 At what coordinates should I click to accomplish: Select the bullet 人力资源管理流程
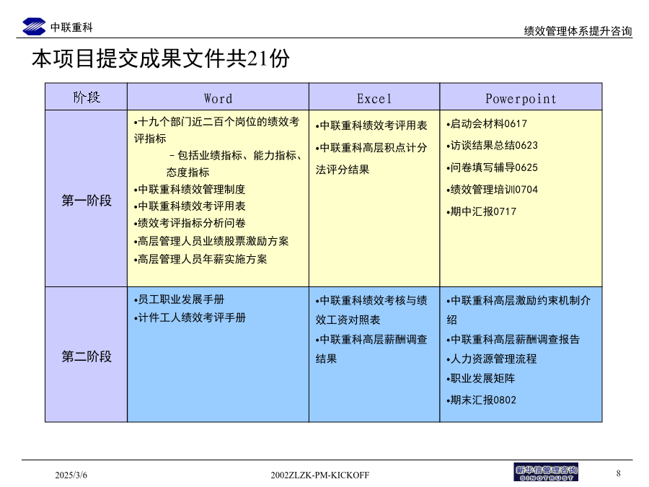pyautogui.click(x=491, y=359)
